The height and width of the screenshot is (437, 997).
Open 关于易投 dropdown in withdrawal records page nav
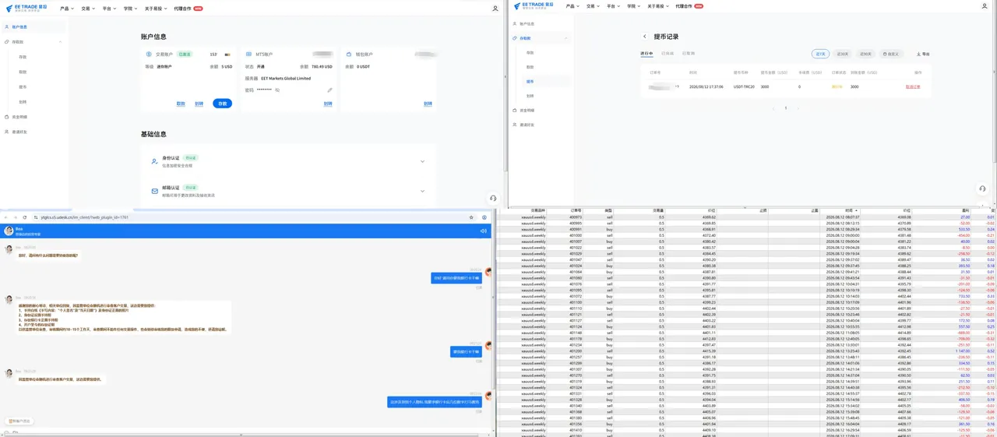click(x=658, y=6)
